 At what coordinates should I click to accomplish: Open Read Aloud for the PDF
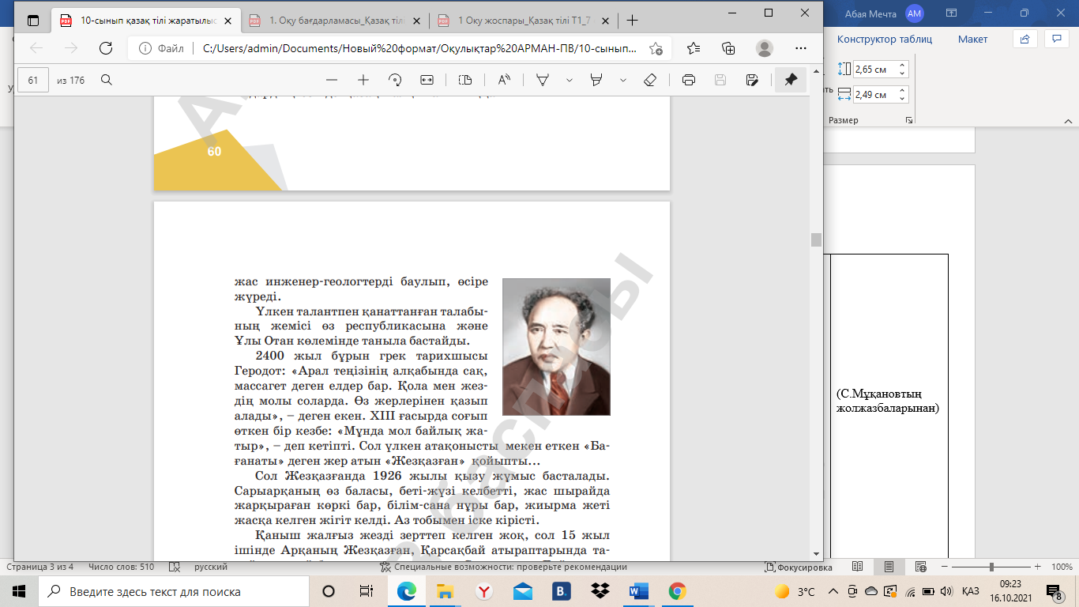[x=503, y=80]
